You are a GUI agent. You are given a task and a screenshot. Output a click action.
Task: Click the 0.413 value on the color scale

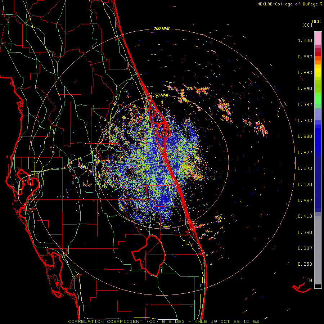pos(305,216)
